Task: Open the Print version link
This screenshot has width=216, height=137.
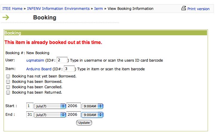Action: tap(198, 9)
